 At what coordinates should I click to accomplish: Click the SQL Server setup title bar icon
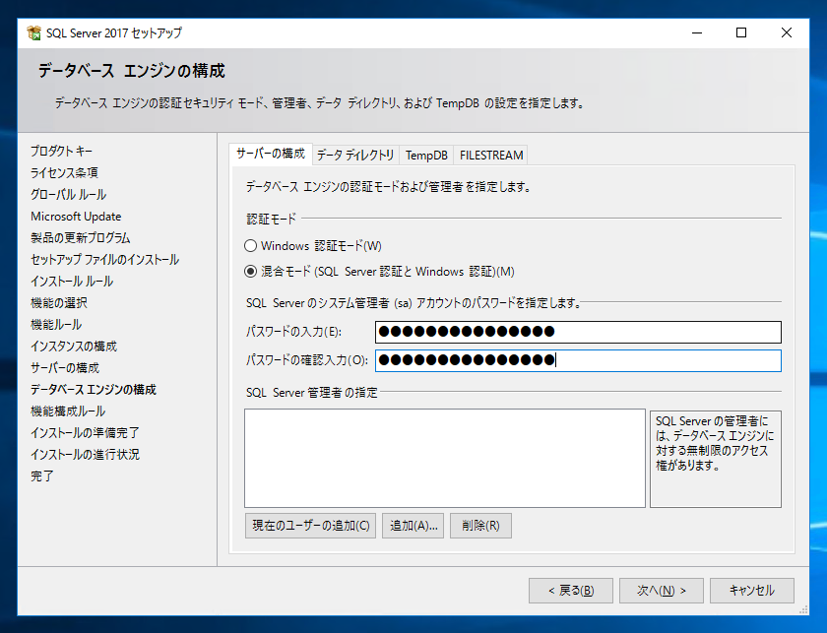pos(33,32)
